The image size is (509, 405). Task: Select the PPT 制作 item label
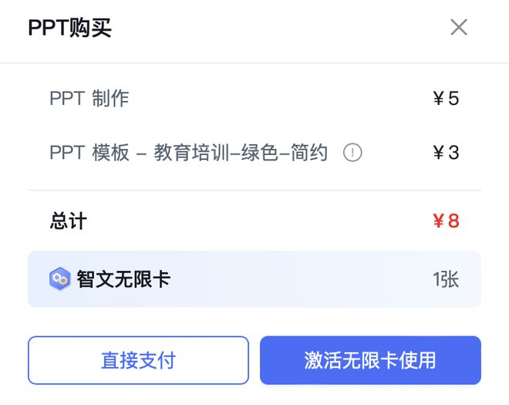pyautogui.click(x=89, y=99)
